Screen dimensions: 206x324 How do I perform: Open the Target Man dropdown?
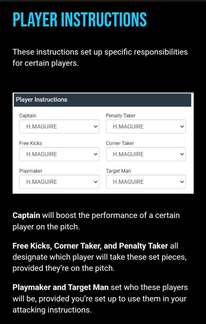[146, 182]
